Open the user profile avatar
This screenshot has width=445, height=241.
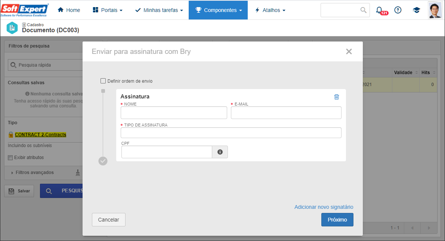click(x=435, y=10)
